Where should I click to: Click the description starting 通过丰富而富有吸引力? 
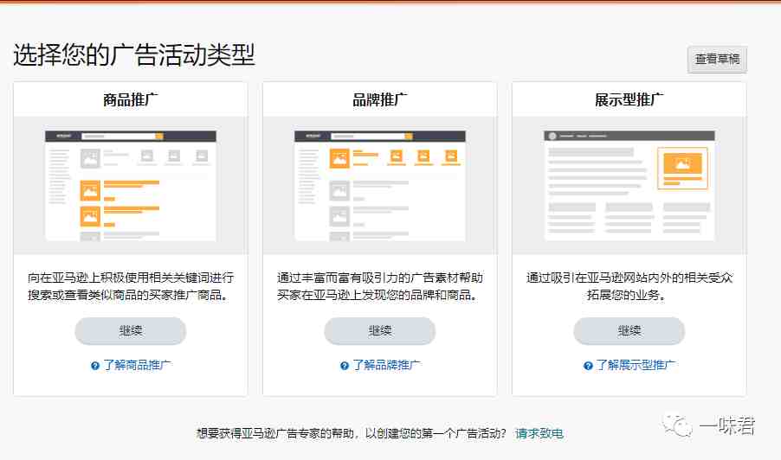pos(380,286)
